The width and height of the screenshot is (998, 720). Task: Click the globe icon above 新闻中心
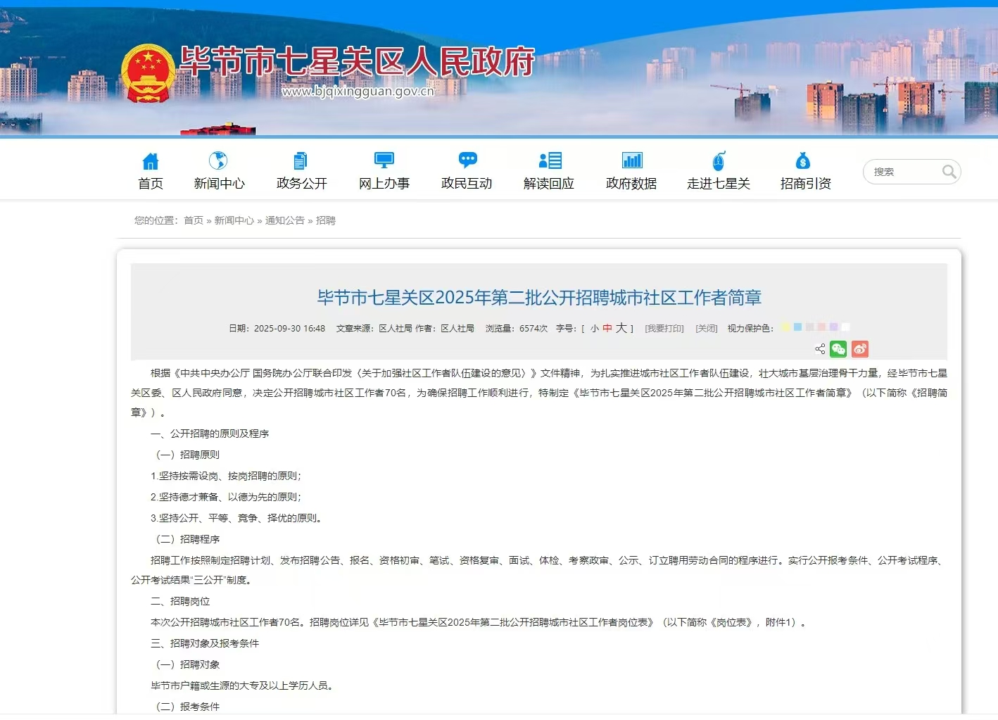(x=219, y=160)
